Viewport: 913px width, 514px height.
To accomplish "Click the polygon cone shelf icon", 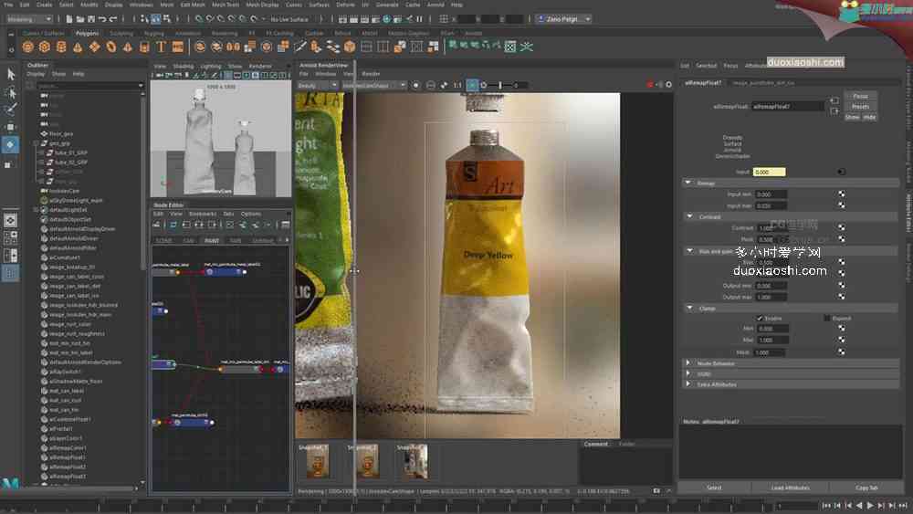I will [78, 47].
